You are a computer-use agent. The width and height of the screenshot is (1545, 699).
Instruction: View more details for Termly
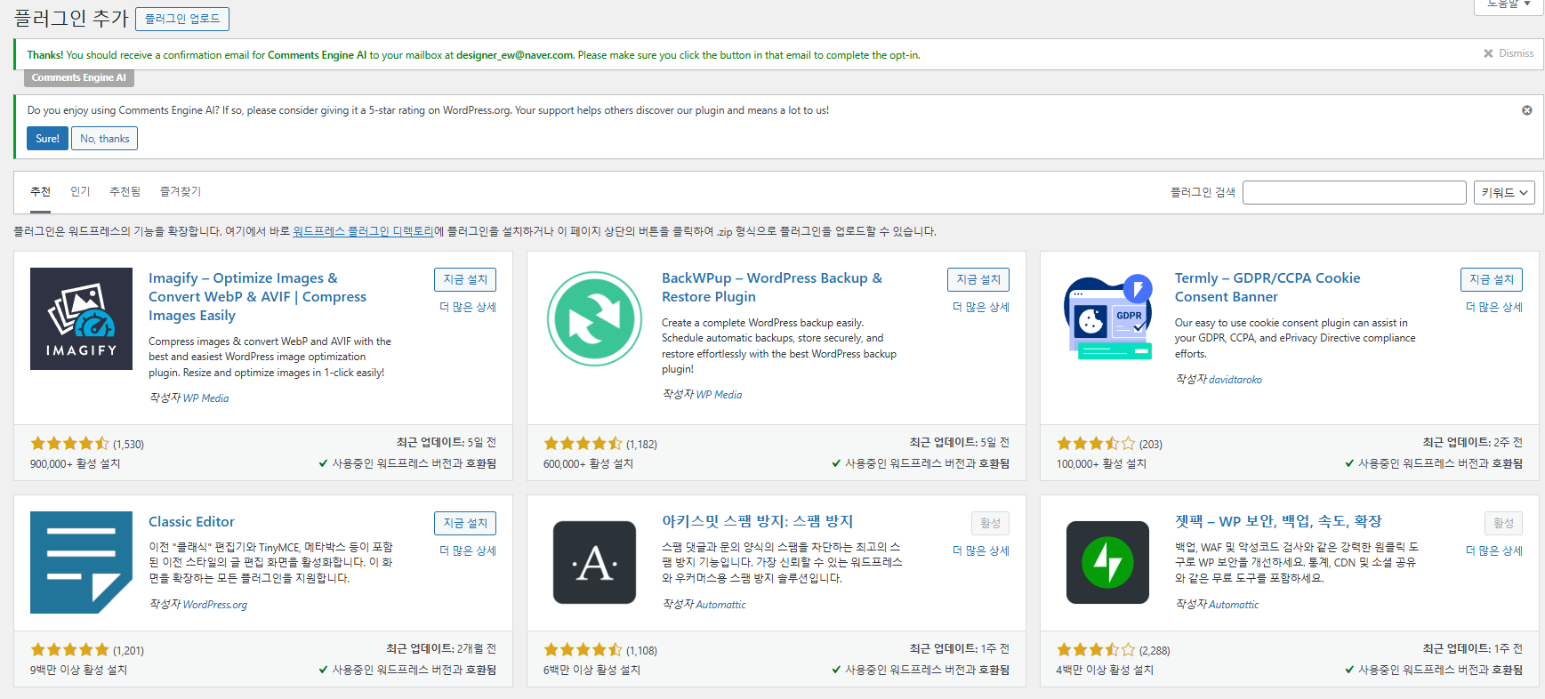(x=1494, y=307)
